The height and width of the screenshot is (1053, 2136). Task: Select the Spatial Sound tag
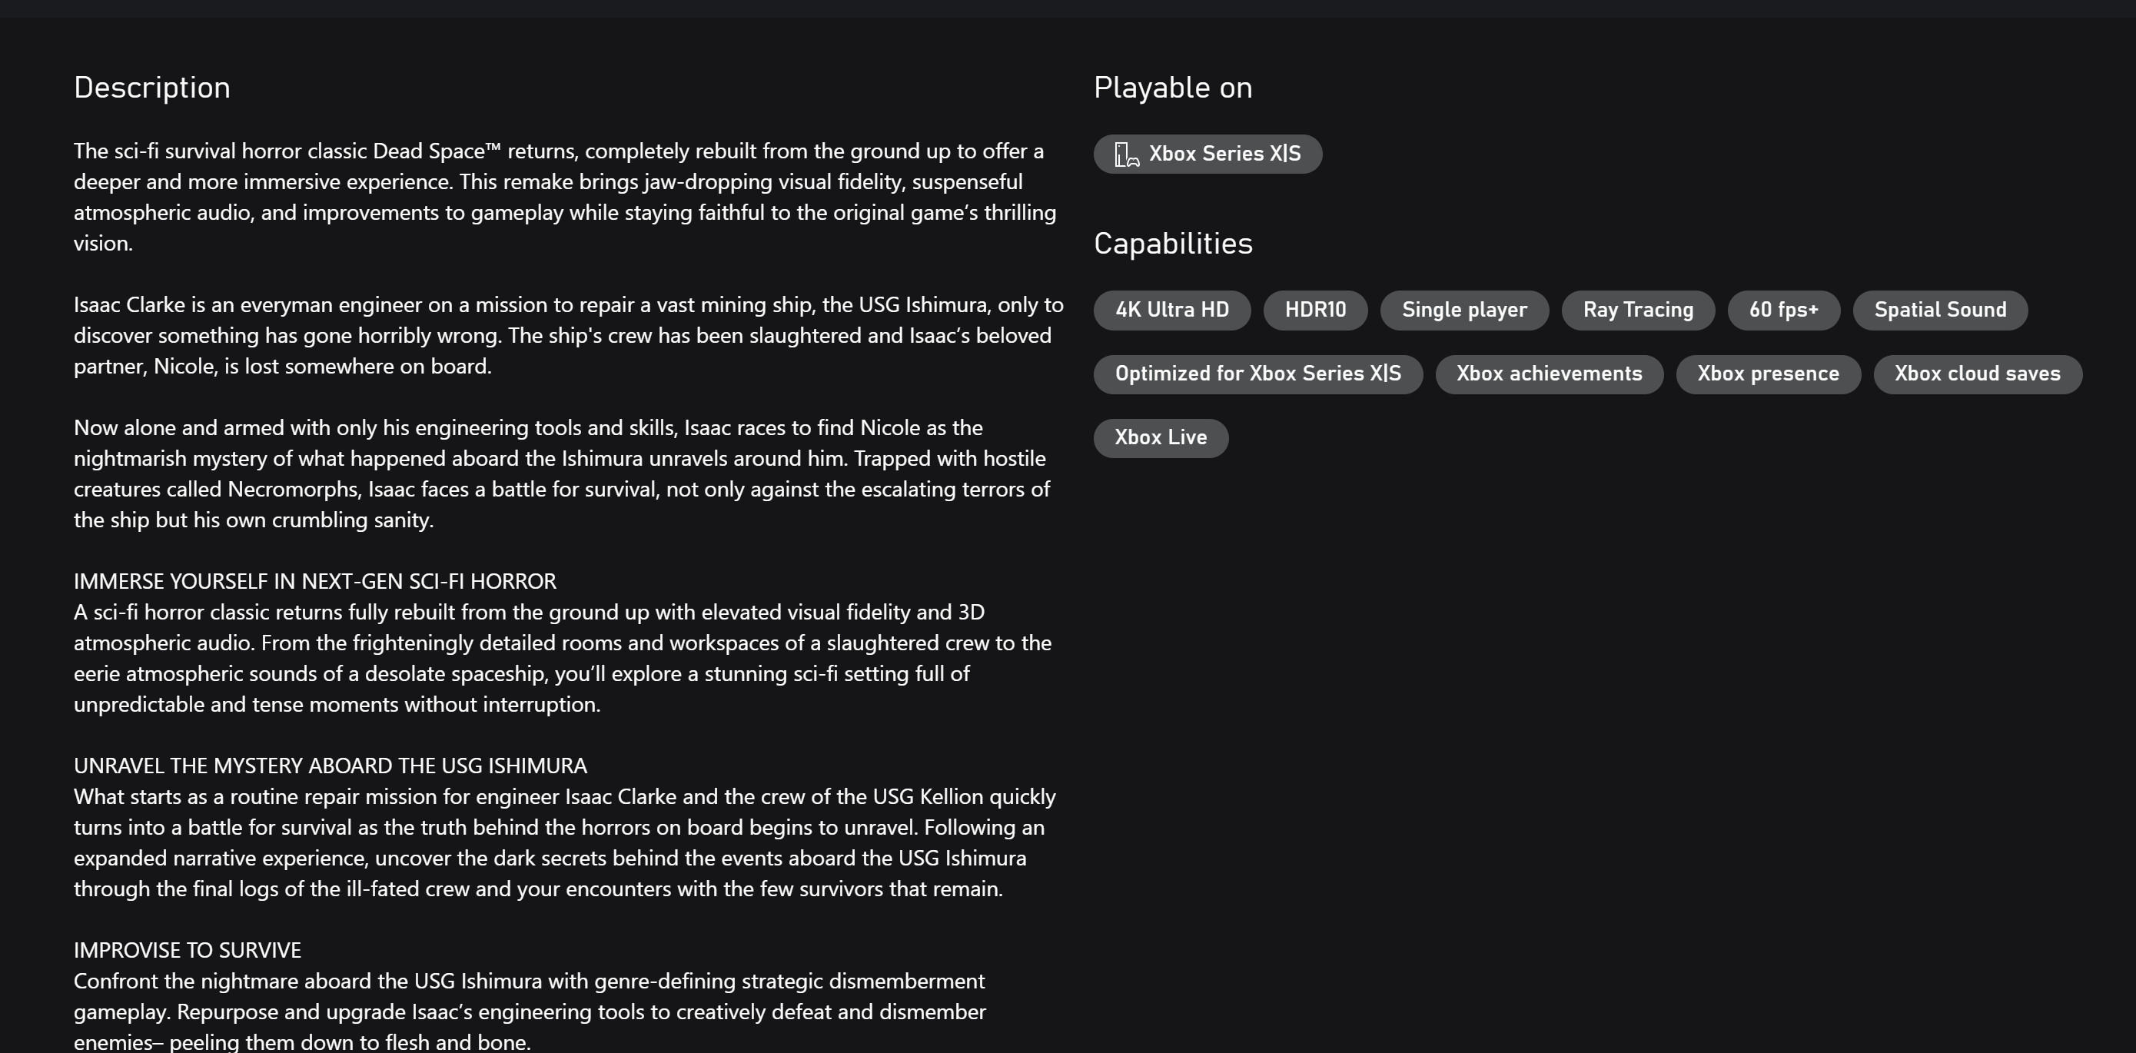click(x=1940, y=310)
